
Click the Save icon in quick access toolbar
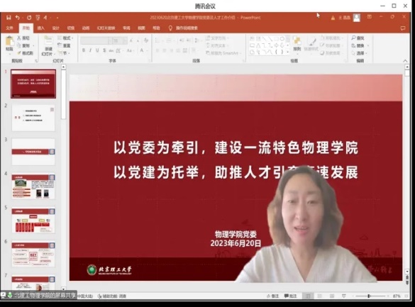9,18
